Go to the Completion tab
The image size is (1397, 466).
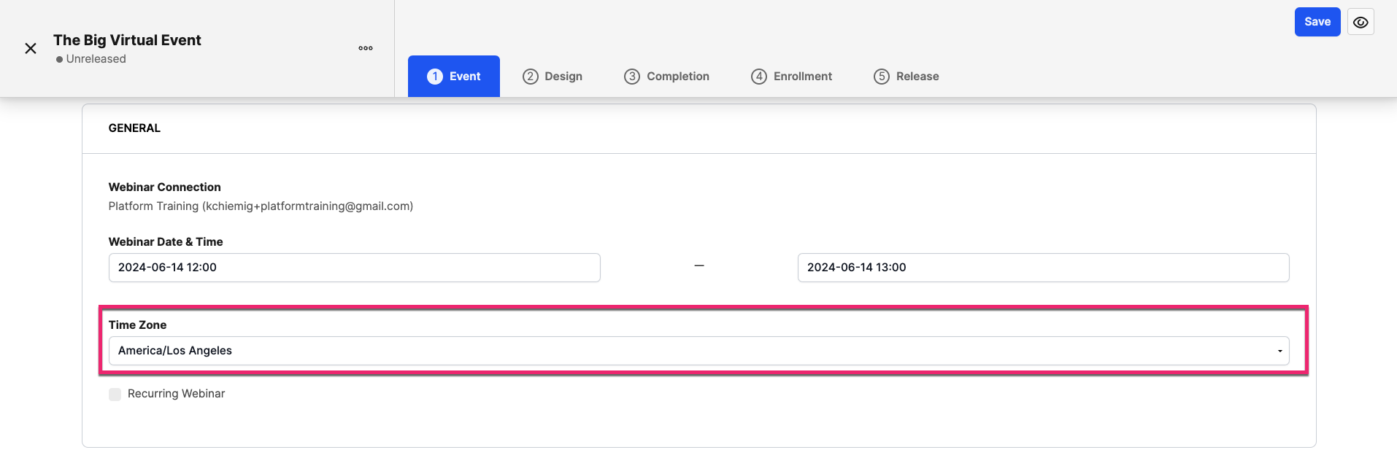tap(666, 77)
